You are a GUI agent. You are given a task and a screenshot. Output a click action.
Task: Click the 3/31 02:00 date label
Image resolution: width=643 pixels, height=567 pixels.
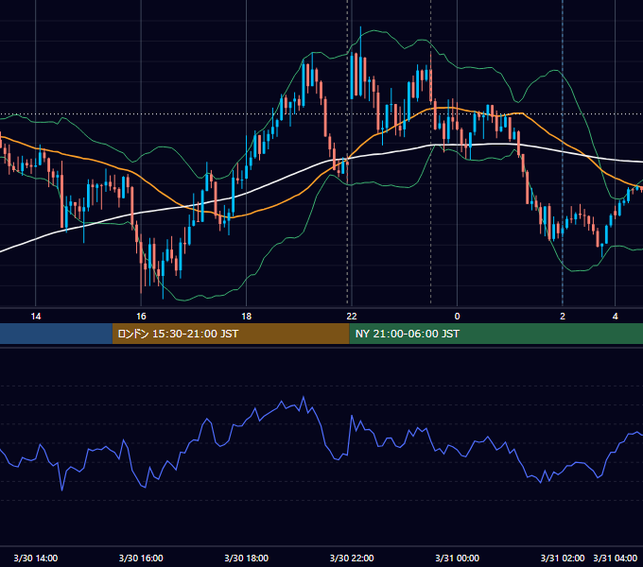coord(563,558)
